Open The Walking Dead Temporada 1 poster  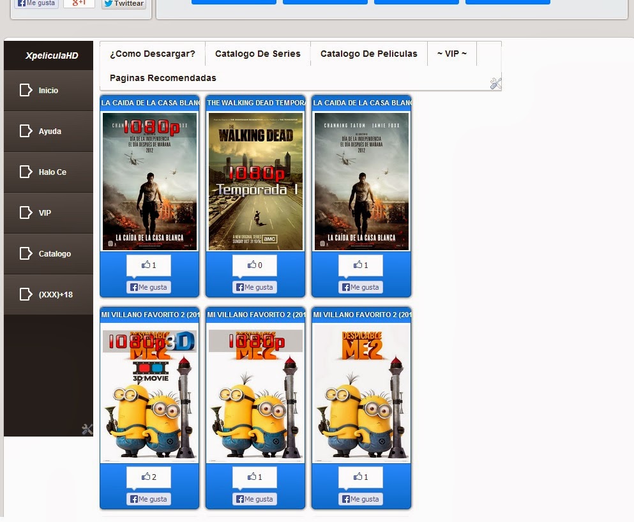pyautogui.click(x=255, y=181)
